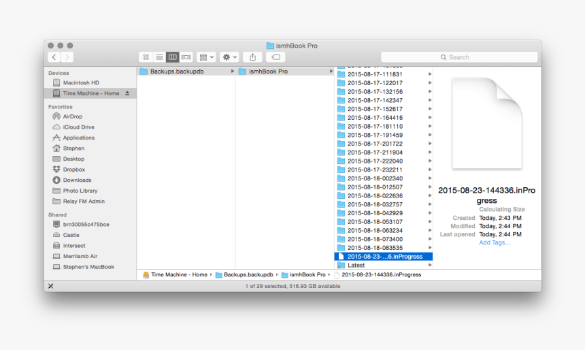The width and height of the screenshot is (585, 350).
Task: Click ismhBook Pro in path bar
Action: (303, 274)
